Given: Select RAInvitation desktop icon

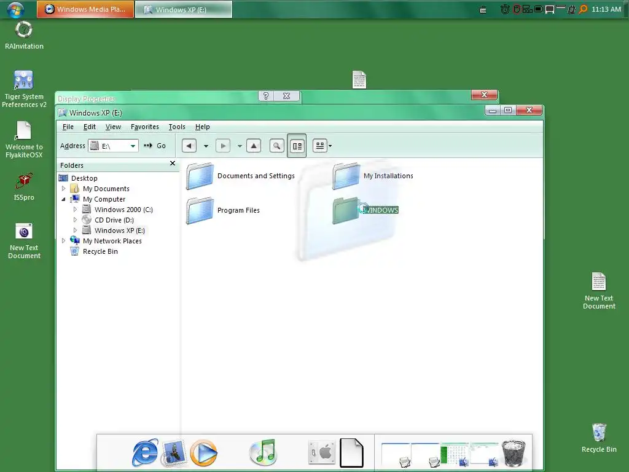Looking at the screenshot, I should pos(24,35).
